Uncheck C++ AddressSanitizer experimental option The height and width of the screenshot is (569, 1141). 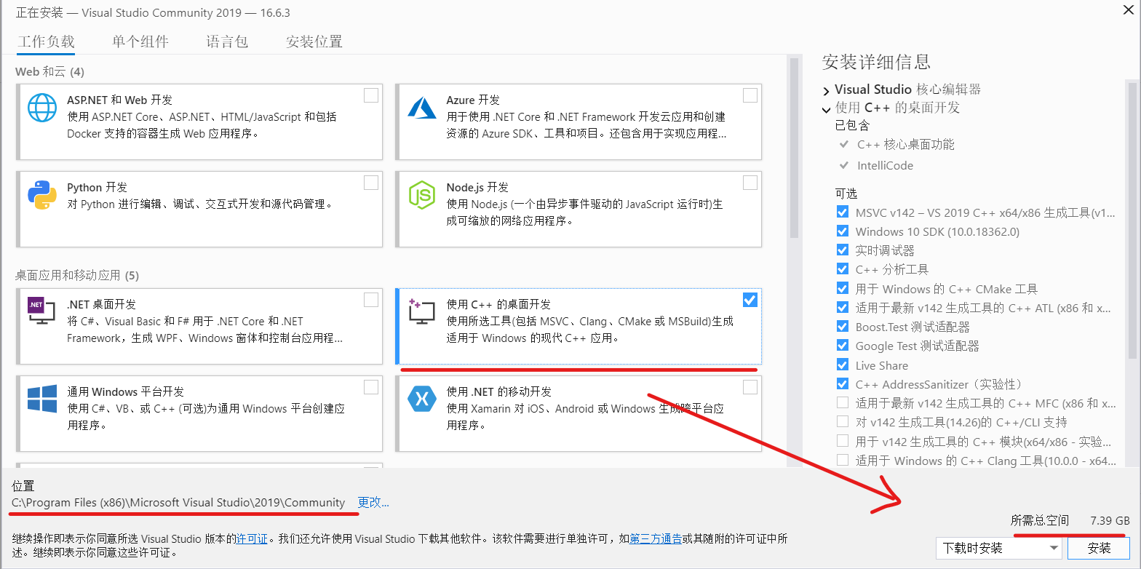(843, 383)
